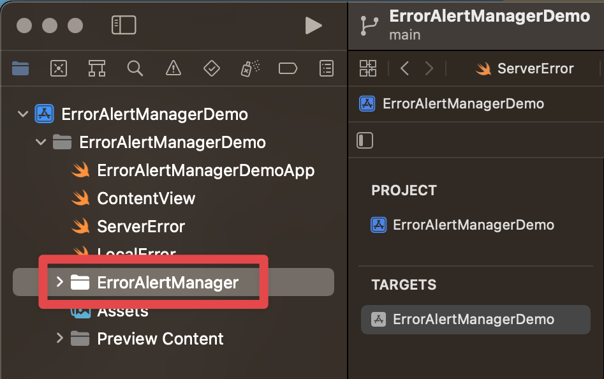Expand the ErrorAlertManager folder
The image size is (604, 379).
(x=59, y=282)
